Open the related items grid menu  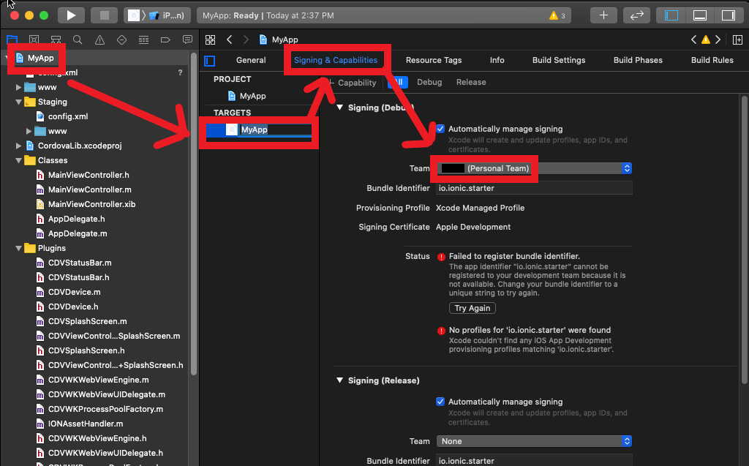[210, 40]
